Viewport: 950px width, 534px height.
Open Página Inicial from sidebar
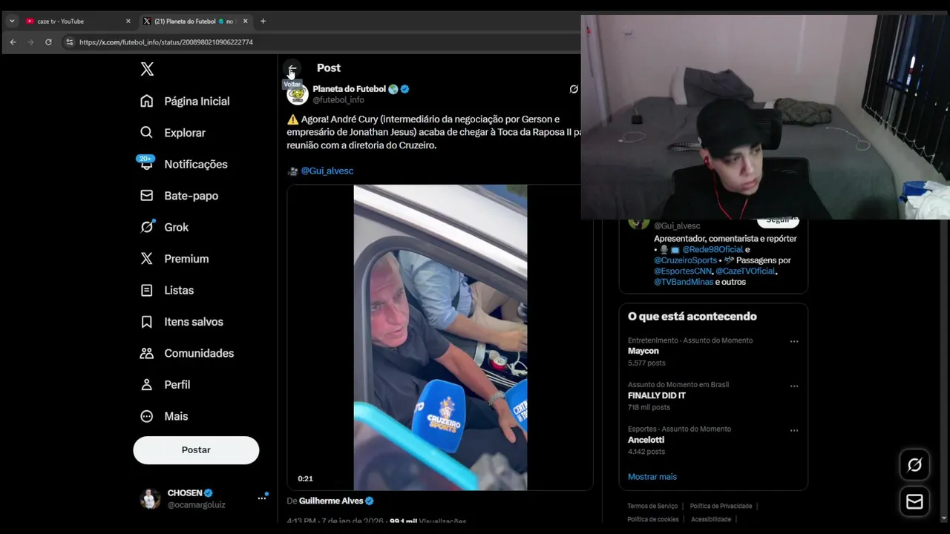pyautogui.click(x=185, y=101)
